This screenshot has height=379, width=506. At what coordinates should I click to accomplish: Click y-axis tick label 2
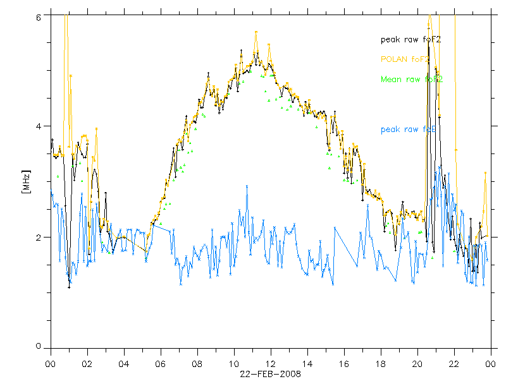click(x=39, y=238)
